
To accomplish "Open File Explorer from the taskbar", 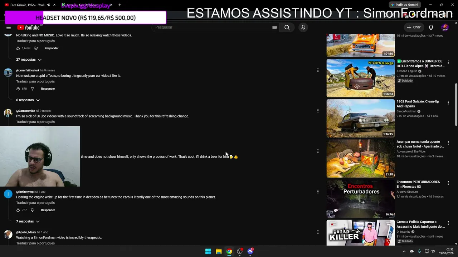I will point(219,251).
